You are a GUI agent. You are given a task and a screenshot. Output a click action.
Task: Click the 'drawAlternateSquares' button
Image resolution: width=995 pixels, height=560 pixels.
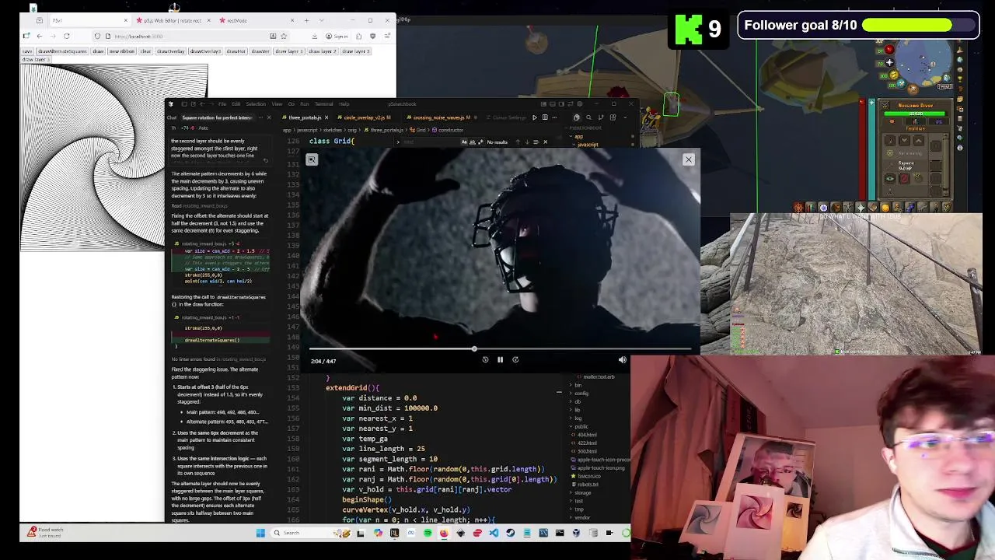[x=62, y=51]
